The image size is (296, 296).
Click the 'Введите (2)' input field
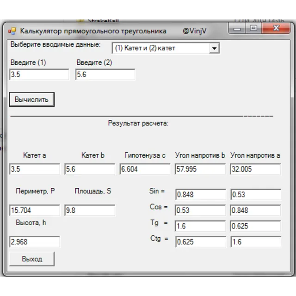click(105, 74)
